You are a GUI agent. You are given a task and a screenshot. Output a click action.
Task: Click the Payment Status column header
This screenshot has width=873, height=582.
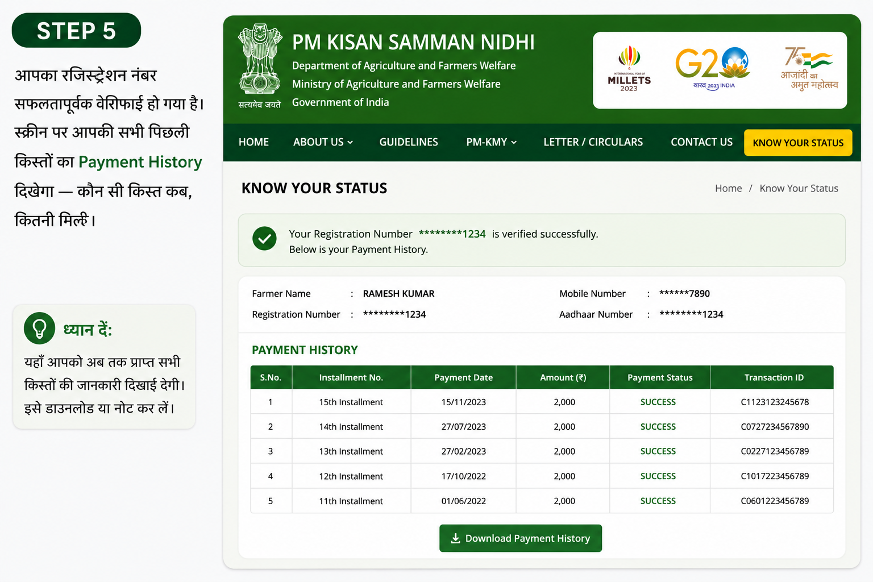660,377
